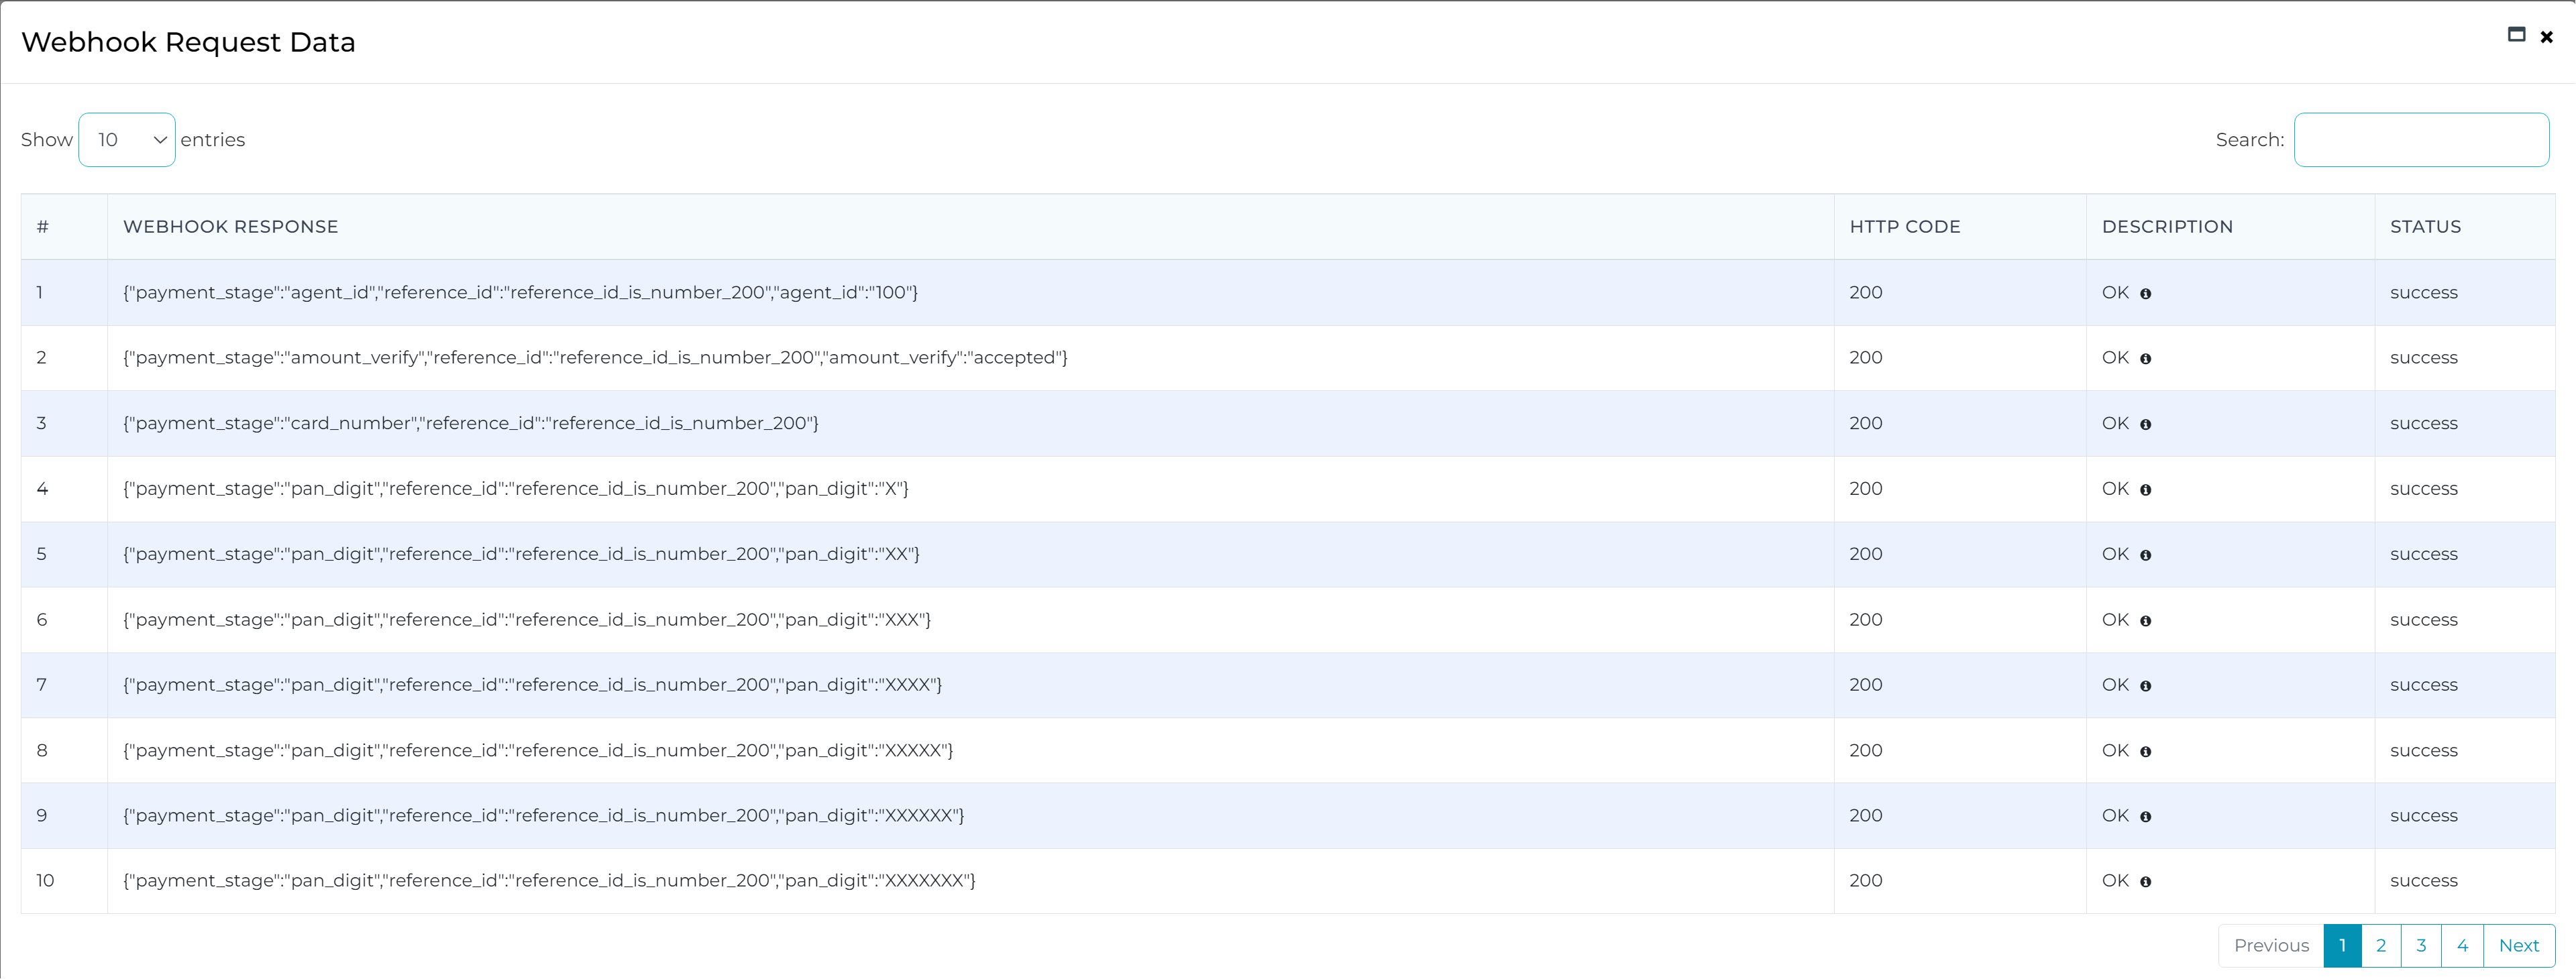
Task: Click HTTP code 200 in row 1
Action: 1866,293
